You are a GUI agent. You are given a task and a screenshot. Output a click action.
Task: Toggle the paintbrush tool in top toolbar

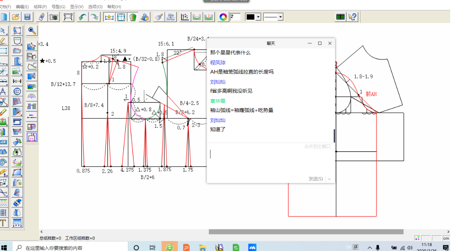158,17
